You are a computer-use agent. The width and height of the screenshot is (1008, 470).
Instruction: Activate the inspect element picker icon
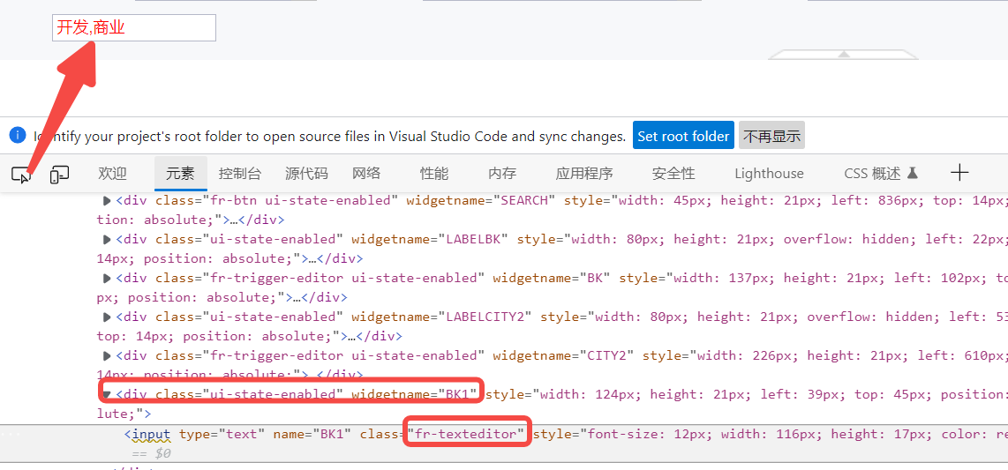click(x=20, y=174)
